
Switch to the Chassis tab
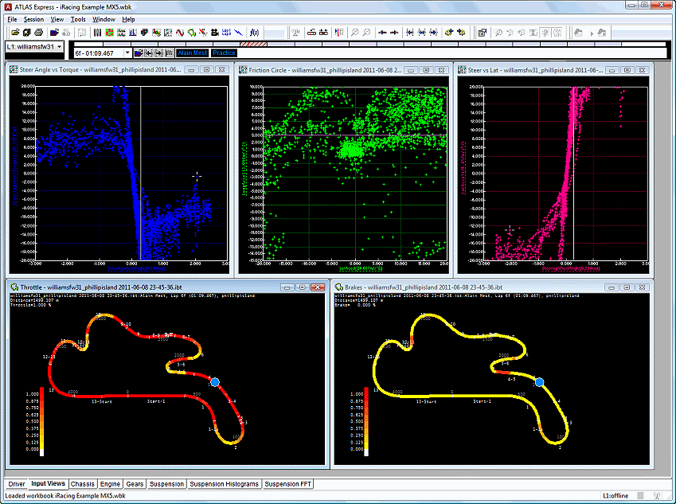82,483
